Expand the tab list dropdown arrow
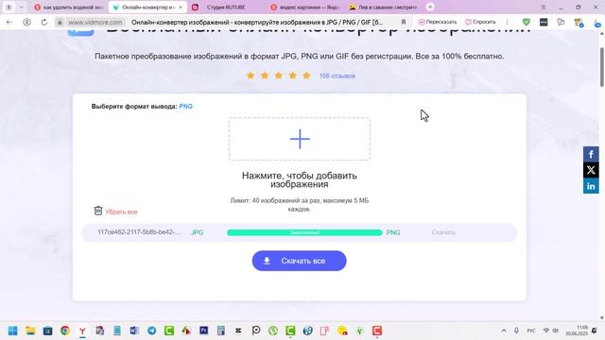 point(21,7)
